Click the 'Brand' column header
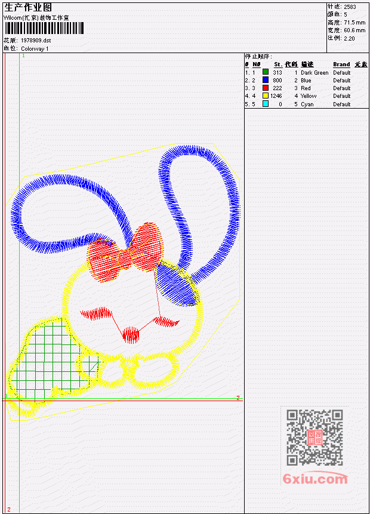 click(x=341, y=64)
